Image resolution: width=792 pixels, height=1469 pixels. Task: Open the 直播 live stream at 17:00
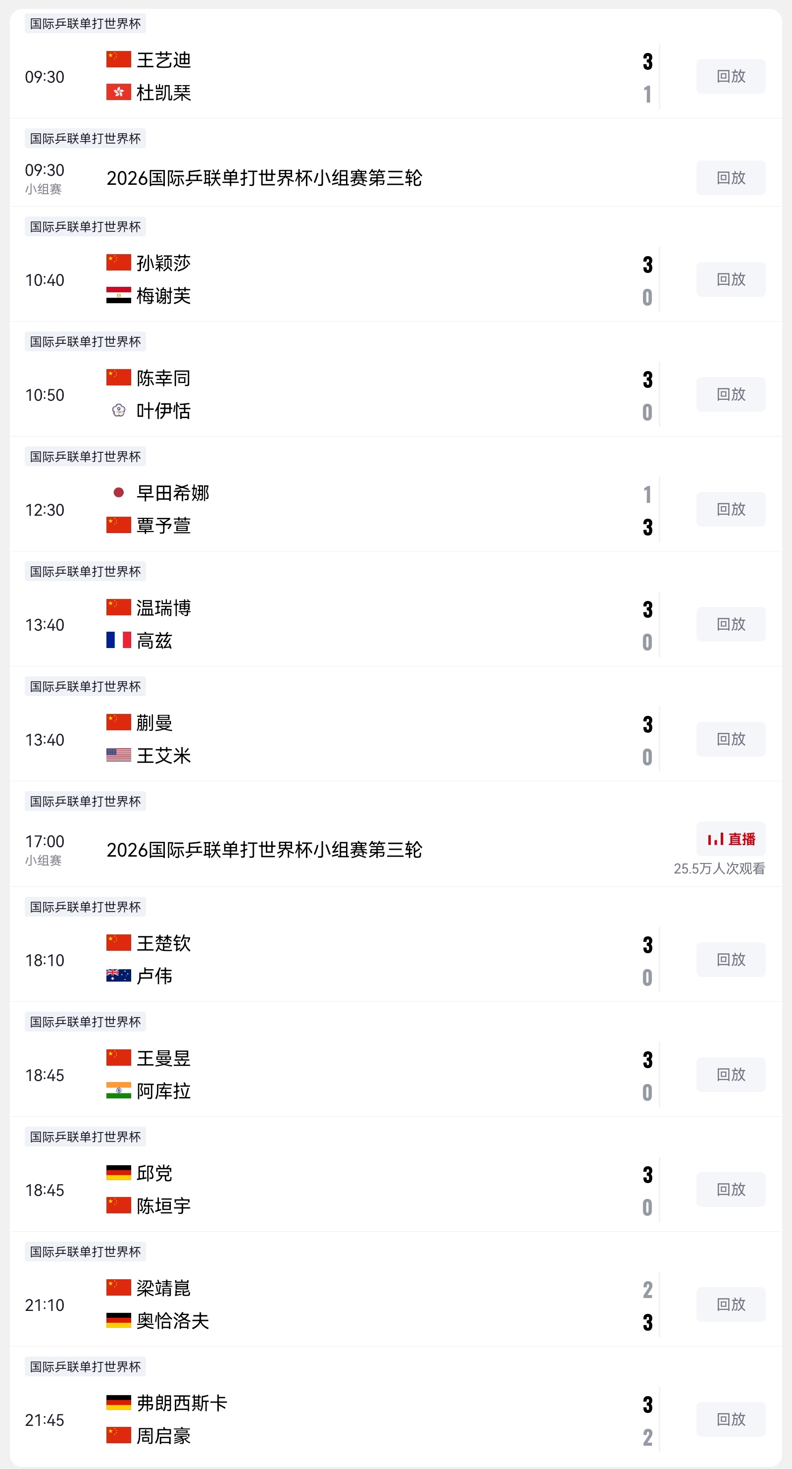click(731, 839)
